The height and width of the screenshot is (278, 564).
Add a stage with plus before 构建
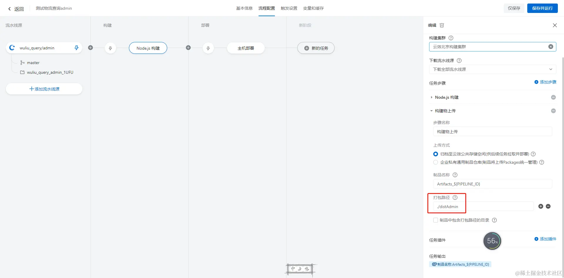90,48
